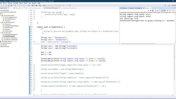Viewport: 176px width, 99px height.
Task: Click Collapse All in Package Explorer
Action: pyautogui.click(x=14, y=8)
